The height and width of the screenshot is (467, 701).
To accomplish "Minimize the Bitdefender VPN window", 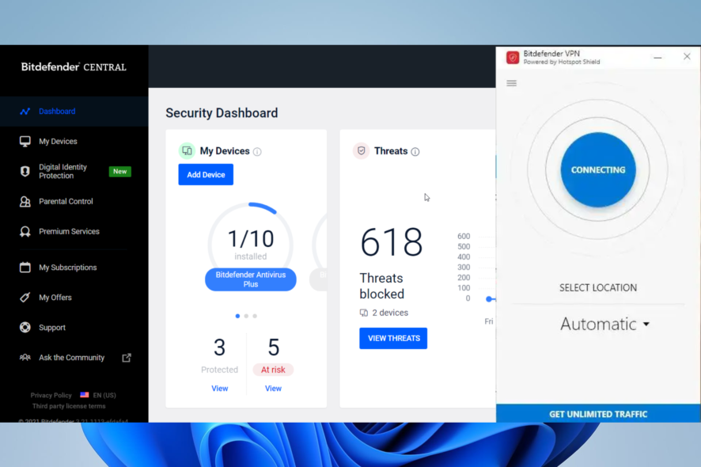I will tap(657, 58).
